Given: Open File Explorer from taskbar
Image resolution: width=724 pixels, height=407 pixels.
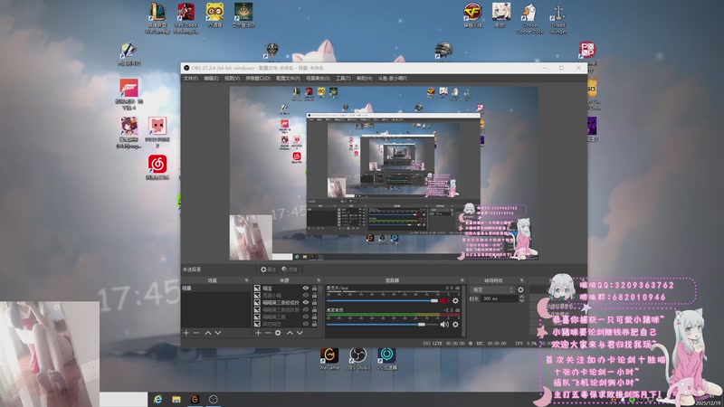Looking at the screenshot, I should click(x=176, y=399).
